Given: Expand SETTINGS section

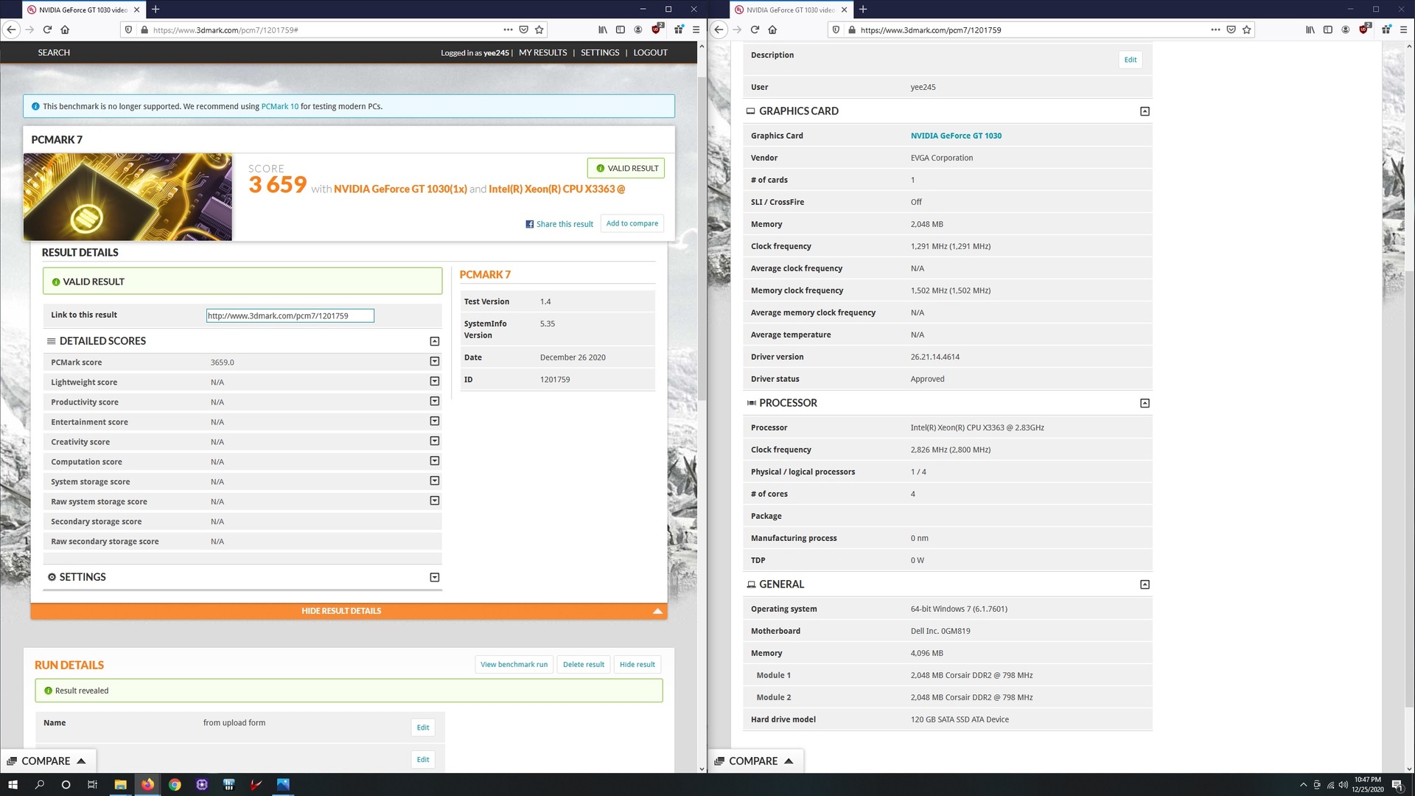Looking at the screenshot, I should [x=434, y=577].
